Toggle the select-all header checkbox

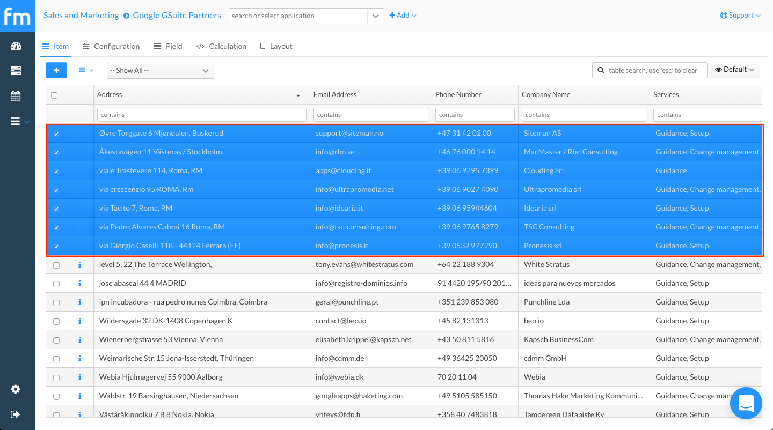point(54,95)
